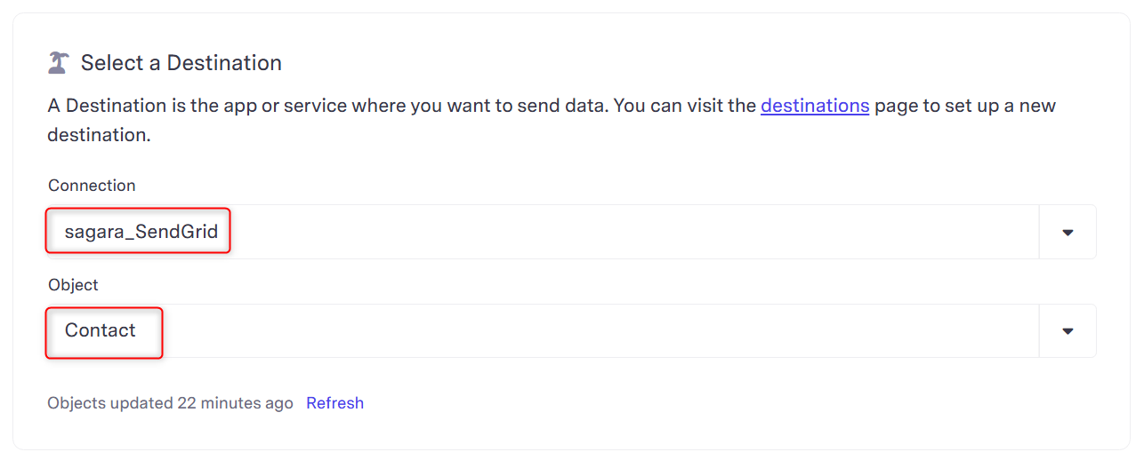Click the palm tree emoji in the header
Image resolution: width=1144 pixels, height=468 pixels.
pyautogui.click(x=59, y=63)
